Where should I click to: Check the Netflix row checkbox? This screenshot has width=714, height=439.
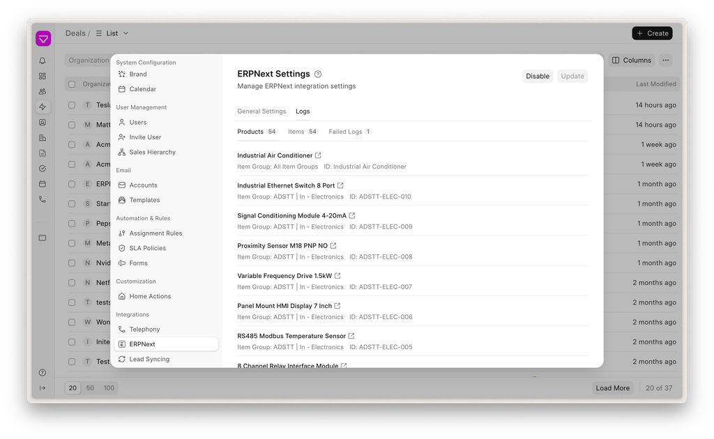[72, 282]
